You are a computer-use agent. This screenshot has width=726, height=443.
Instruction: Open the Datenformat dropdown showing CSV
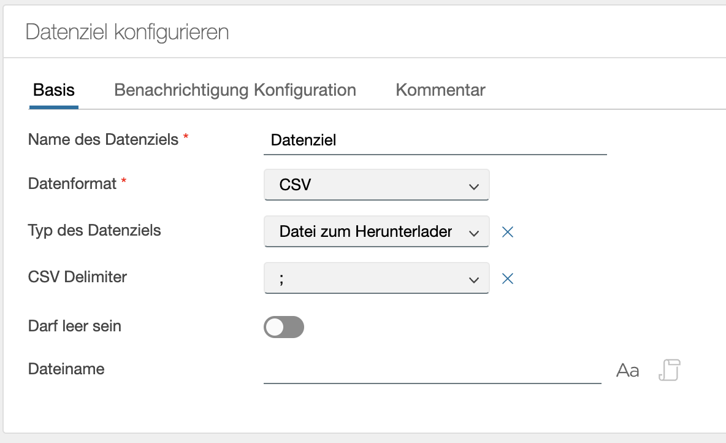pyautogui.click(x=376, y=185)
